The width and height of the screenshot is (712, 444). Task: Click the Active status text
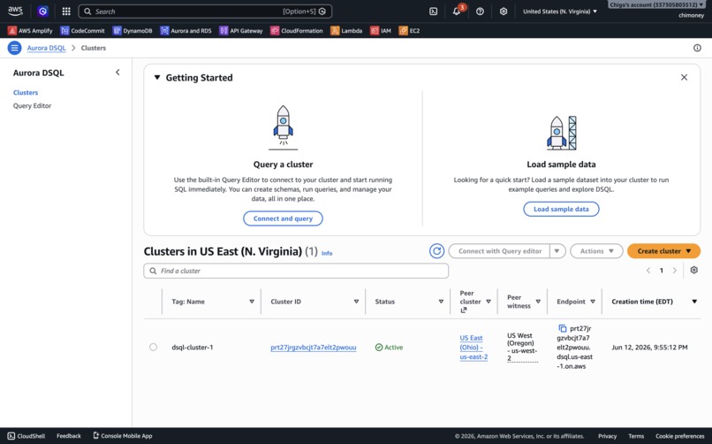click(x=394, y=348)
